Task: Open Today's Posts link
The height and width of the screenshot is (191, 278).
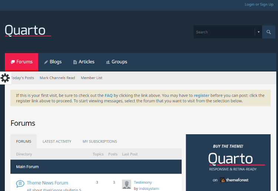Action: click(x=23, y=78)
